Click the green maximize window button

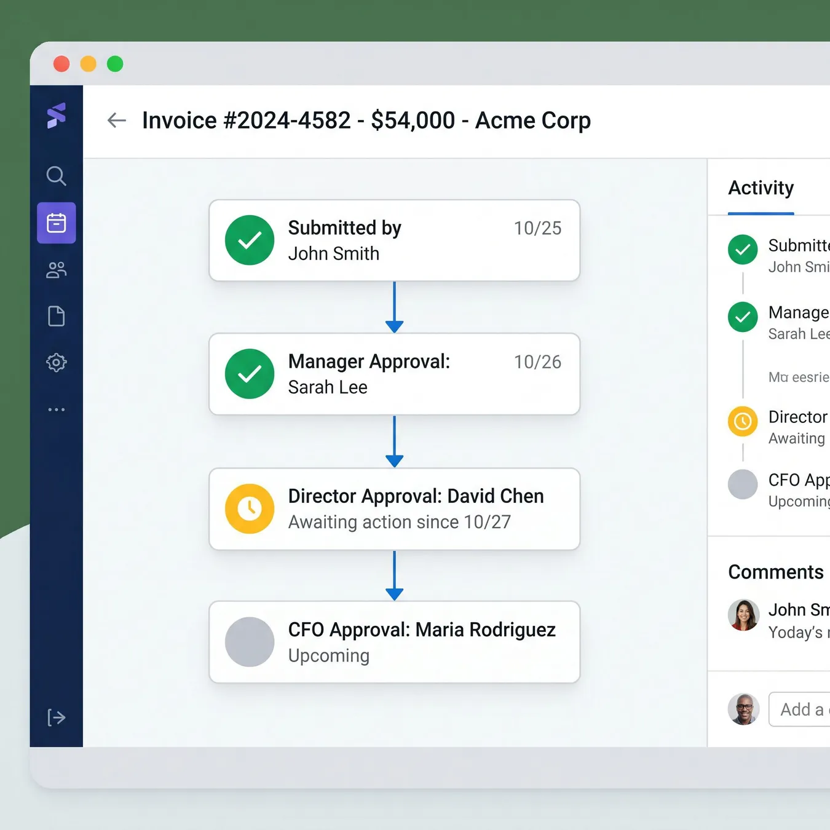click(x=115, y=64)
